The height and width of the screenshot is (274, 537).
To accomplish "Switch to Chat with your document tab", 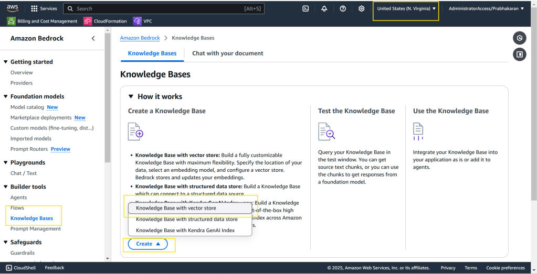I will pyautogui.click(x=227, y=53).
